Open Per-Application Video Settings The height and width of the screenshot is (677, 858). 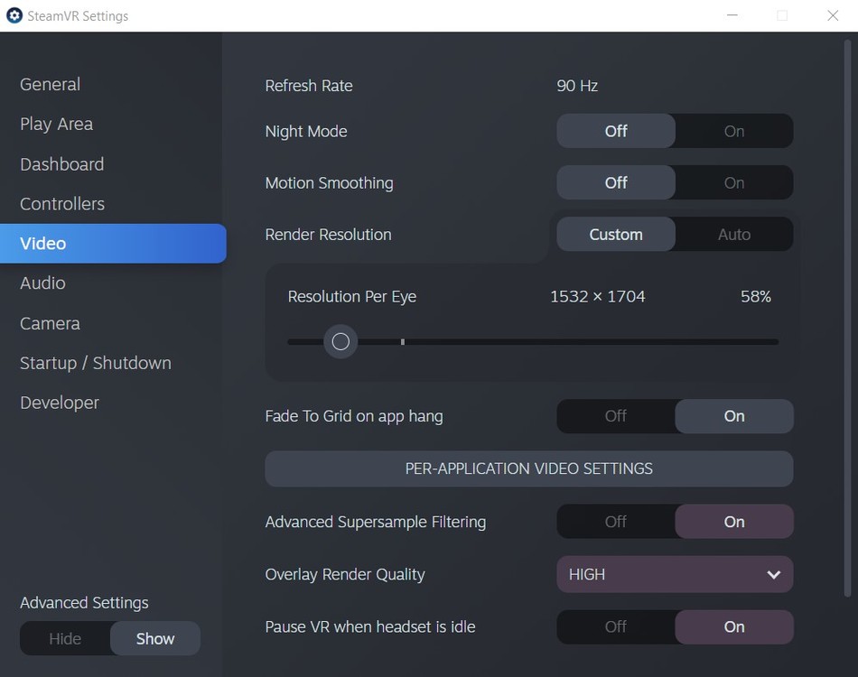pos(528,468)
